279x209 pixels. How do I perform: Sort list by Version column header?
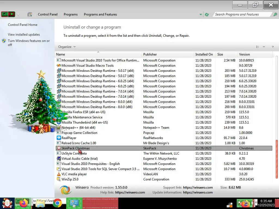pos(255,54)
